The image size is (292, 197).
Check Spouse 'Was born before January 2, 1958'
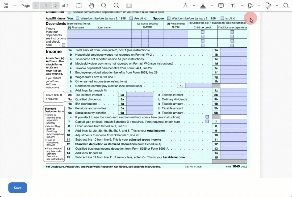coord(169,18)
